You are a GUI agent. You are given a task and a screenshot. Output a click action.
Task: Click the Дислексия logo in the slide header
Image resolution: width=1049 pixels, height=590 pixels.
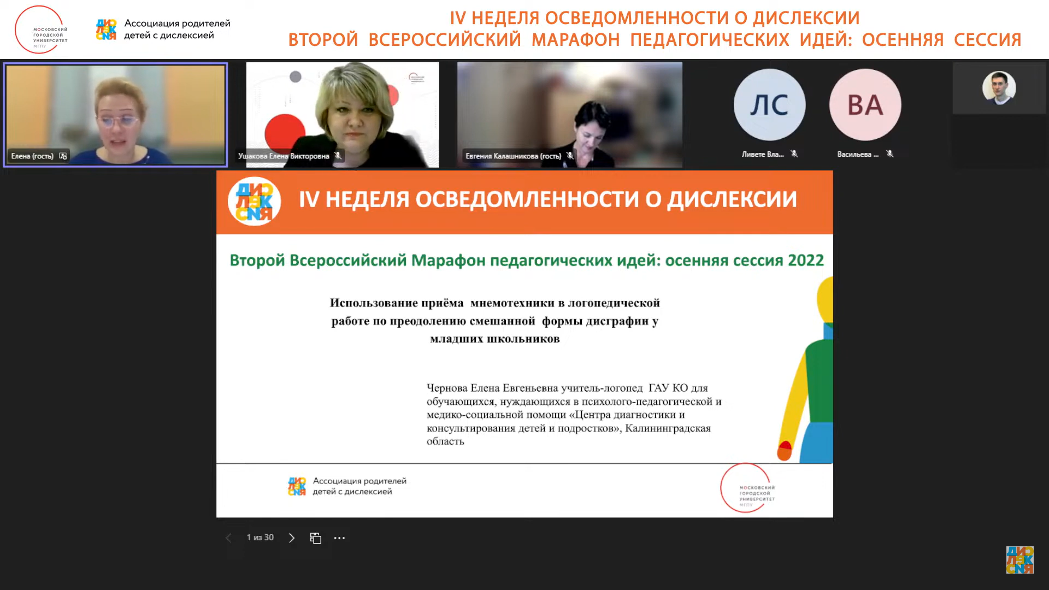coord(254,202)
